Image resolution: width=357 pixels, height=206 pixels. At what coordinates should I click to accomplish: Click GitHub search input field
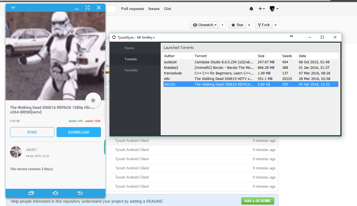(x=111, y=9)
